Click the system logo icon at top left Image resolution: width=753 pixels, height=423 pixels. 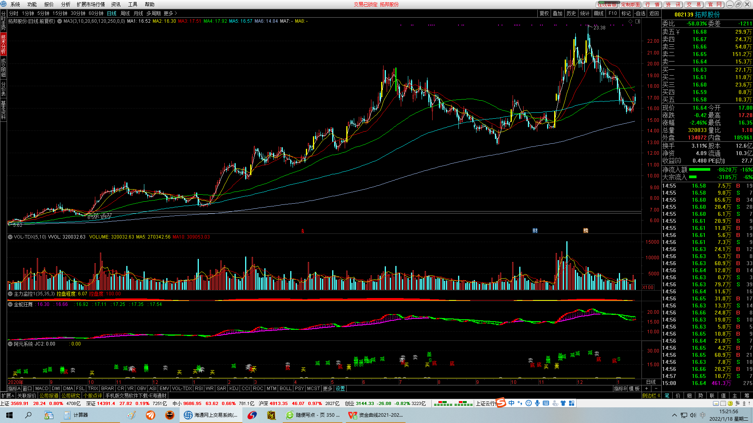point(4,4)
